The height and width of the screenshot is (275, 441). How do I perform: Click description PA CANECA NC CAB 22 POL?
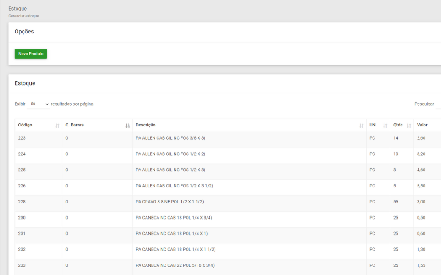(175, 265)
